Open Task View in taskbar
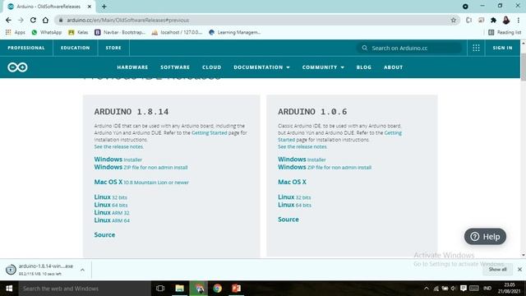The width and height of the screenshot is (526, 296). (160, 289)
